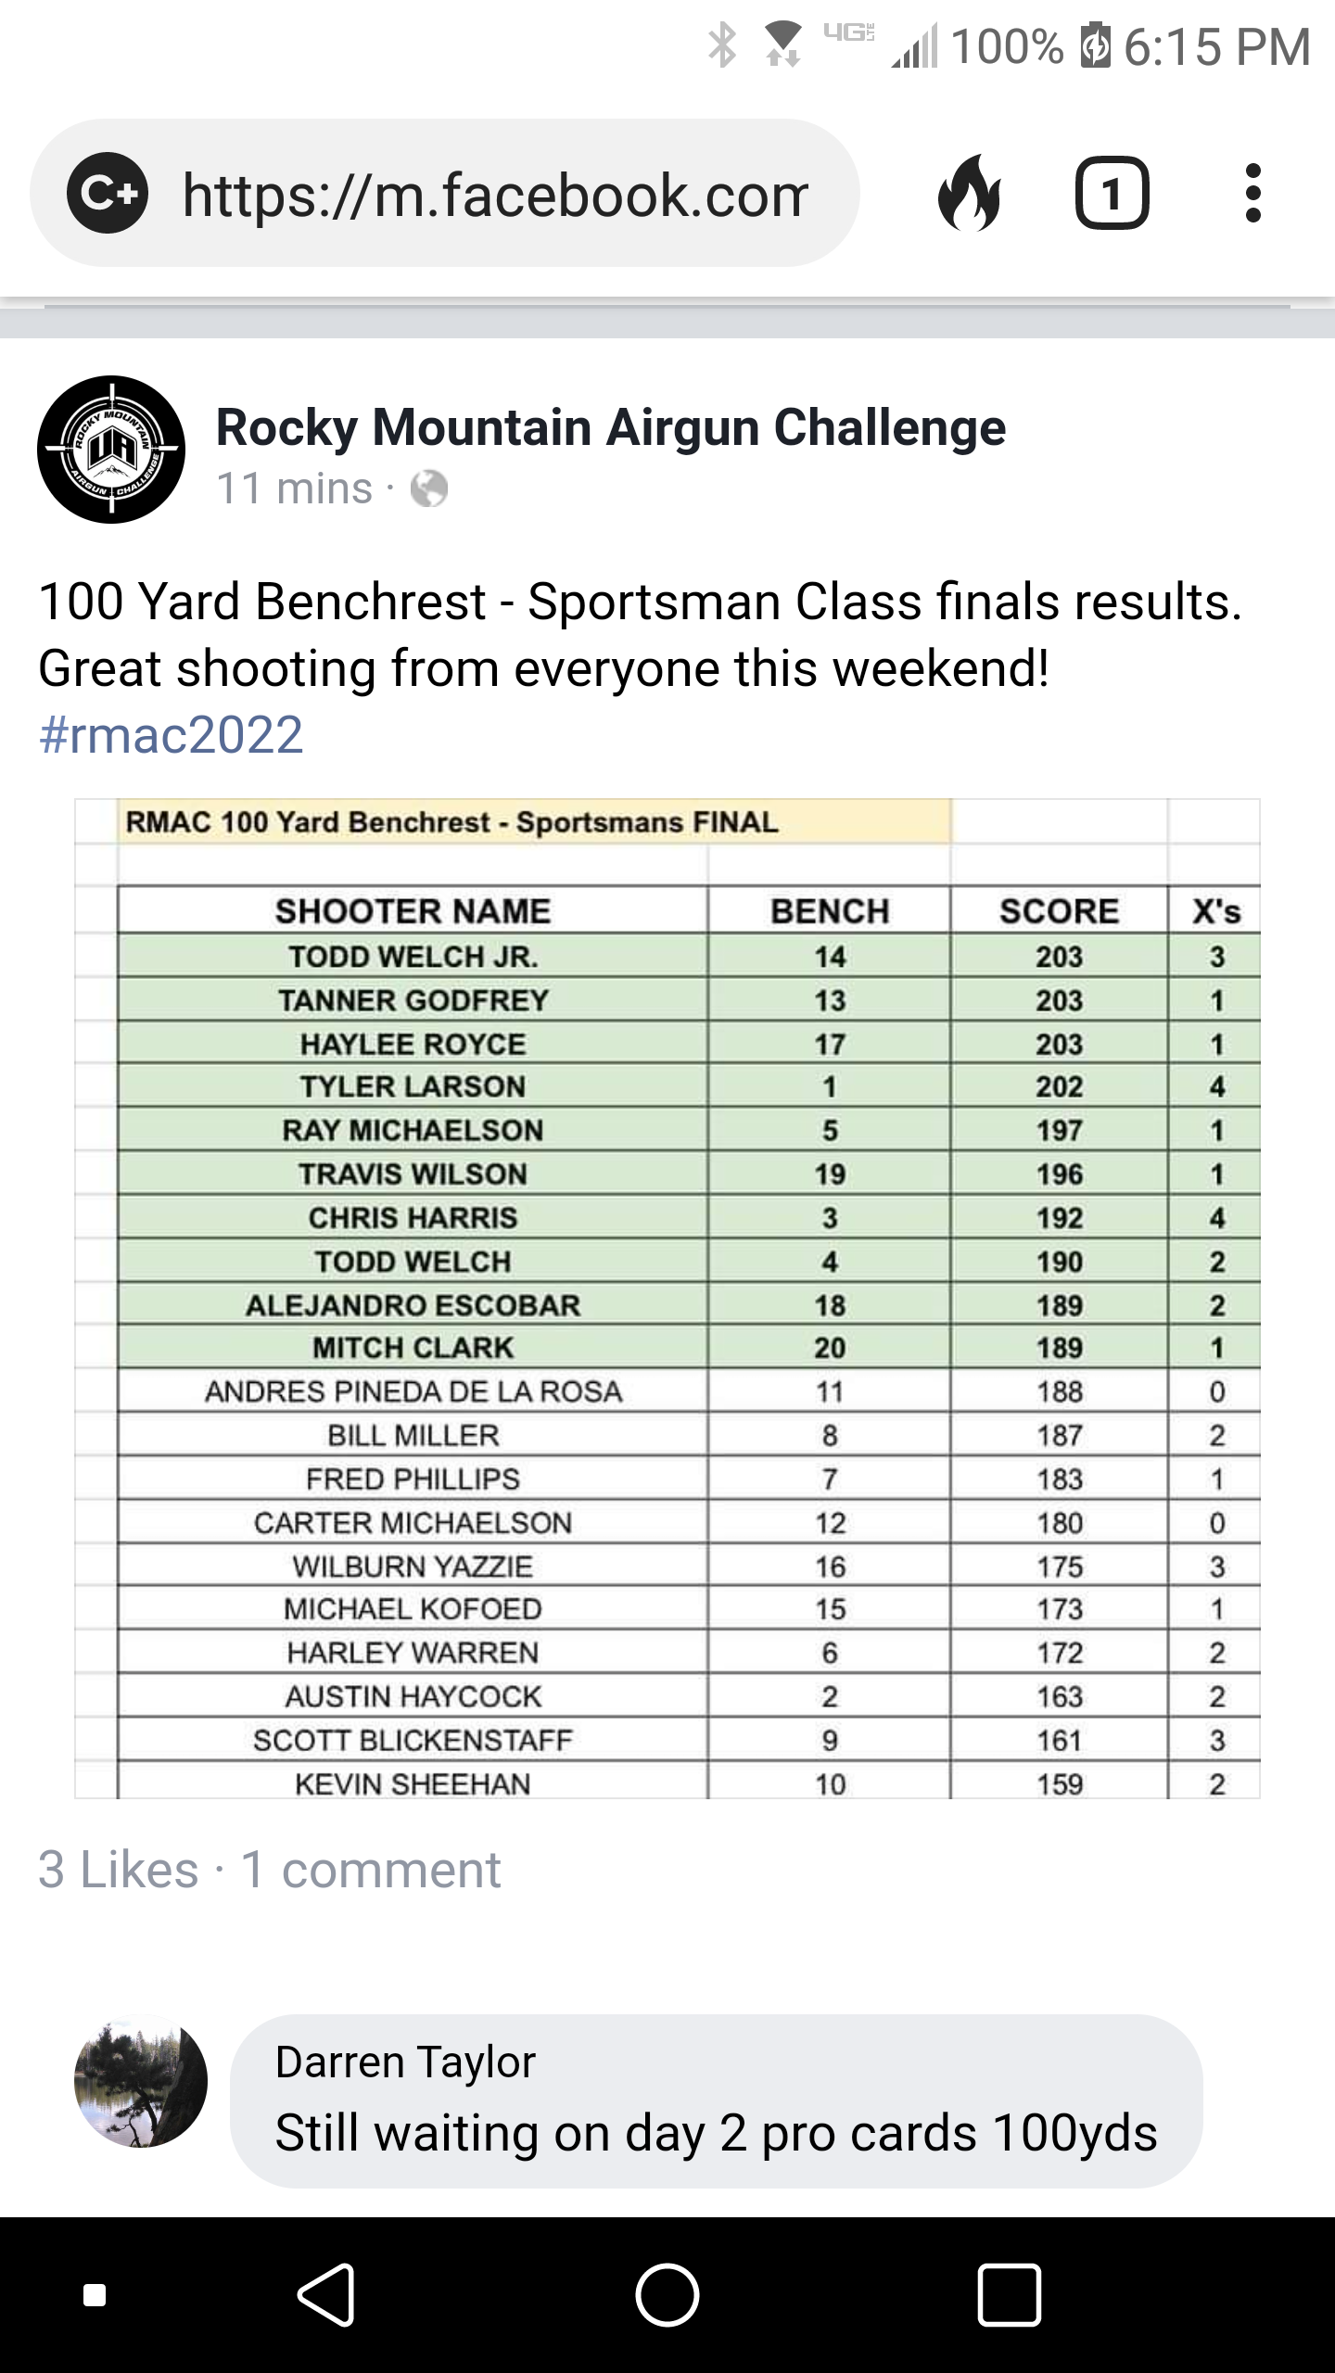1335x2373 pixels.
Task: Tap the public globe privacy icon
Action: tap(429, 489)
